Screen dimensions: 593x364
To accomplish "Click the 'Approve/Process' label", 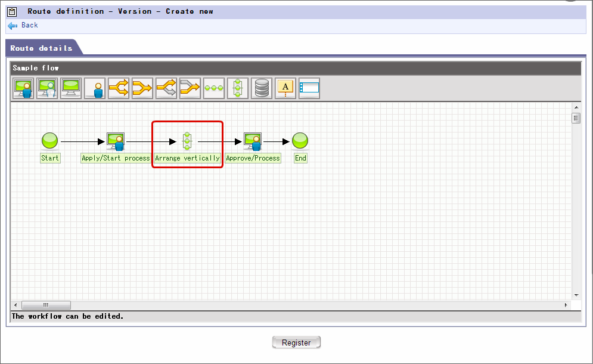I will [x=253, y=158].
